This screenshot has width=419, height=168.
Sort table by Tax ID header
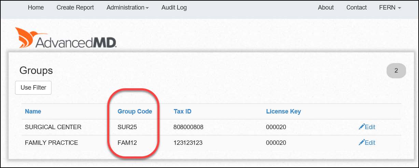pos(182,111)
